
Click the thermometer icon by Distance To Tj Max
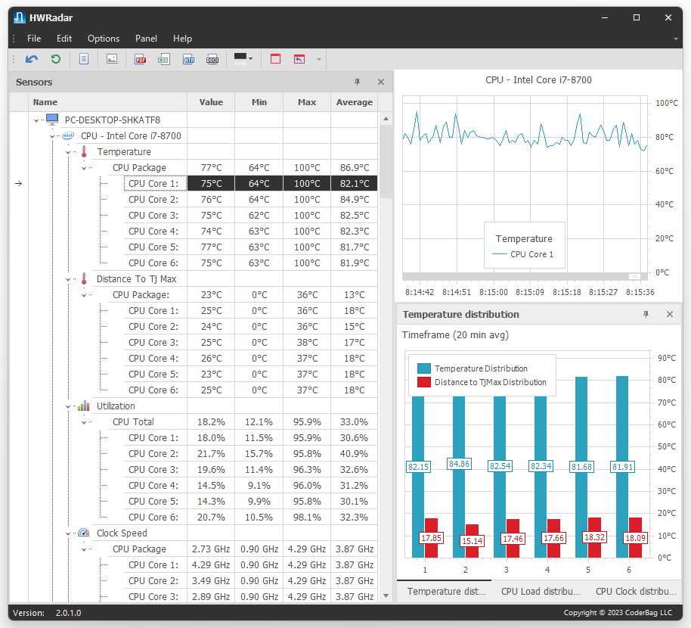tap(84, 278)
